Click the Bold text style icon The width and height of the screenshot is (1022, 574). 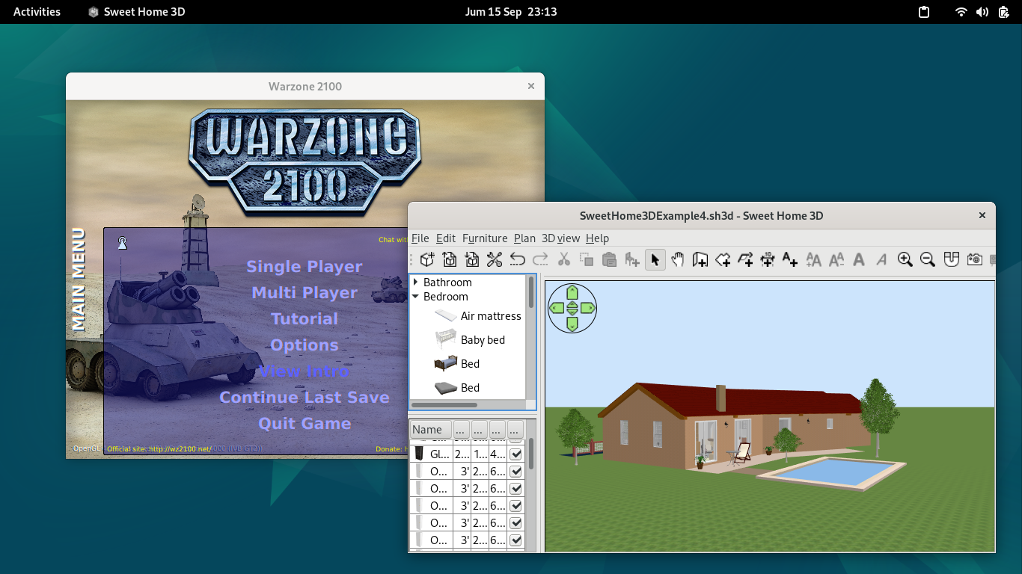pos(859,259)
